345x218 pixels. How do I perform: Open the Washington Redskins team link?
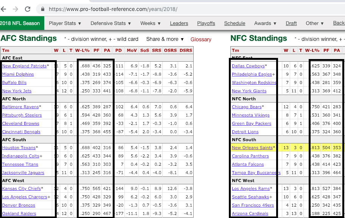point(254,83)
